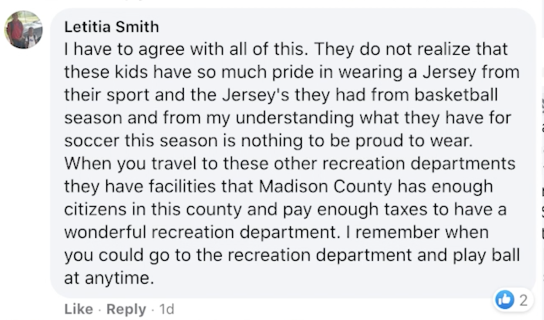The width and height of the screenshot is (544, 320).
Task: Click the word "soccer" in the comment
Action: [x=88, y=141]
